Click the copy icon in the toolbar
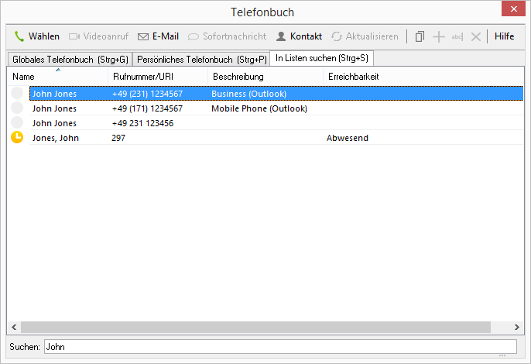The width and height of the screenshot is (531, 364). pos(420,36)
